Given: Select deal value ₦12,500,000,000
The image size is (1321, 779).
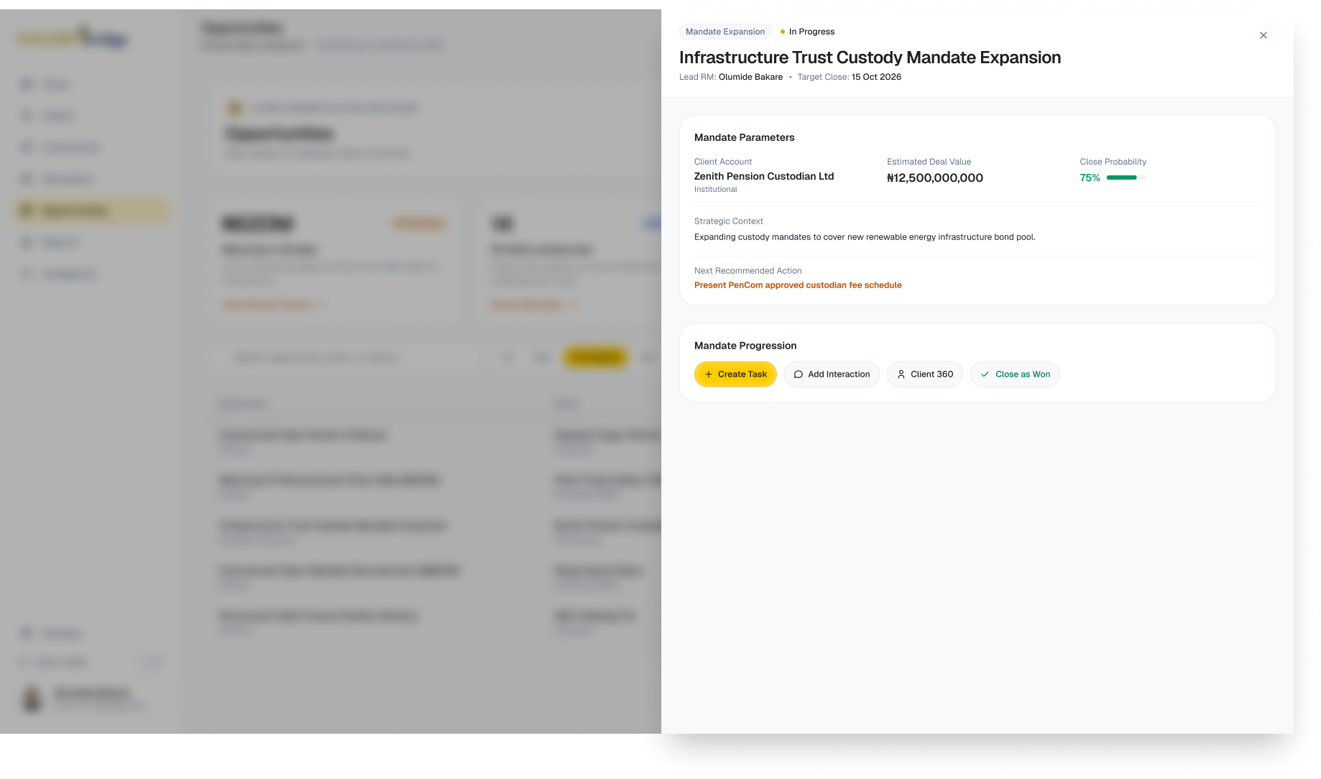Looking at the screenshot, I should (x=935, y=178).
